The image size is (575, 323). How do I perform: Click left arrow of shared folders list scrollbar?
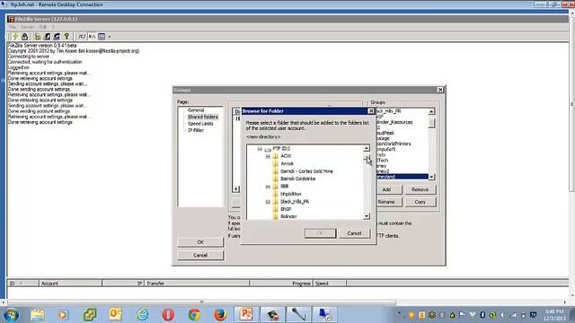[x=236, y=189]
